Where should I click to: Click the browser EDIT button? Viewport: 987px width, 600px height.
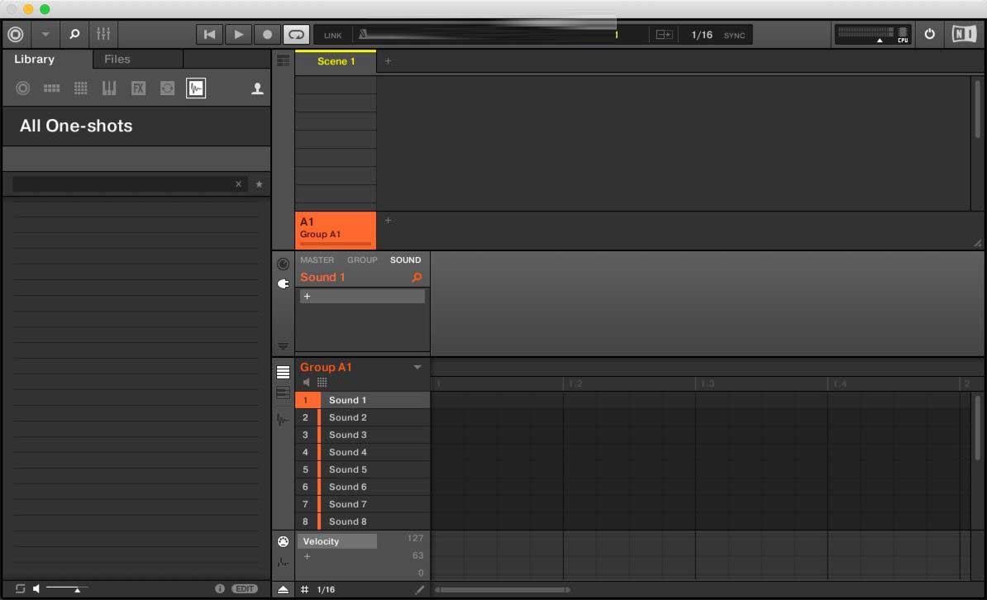245,588
